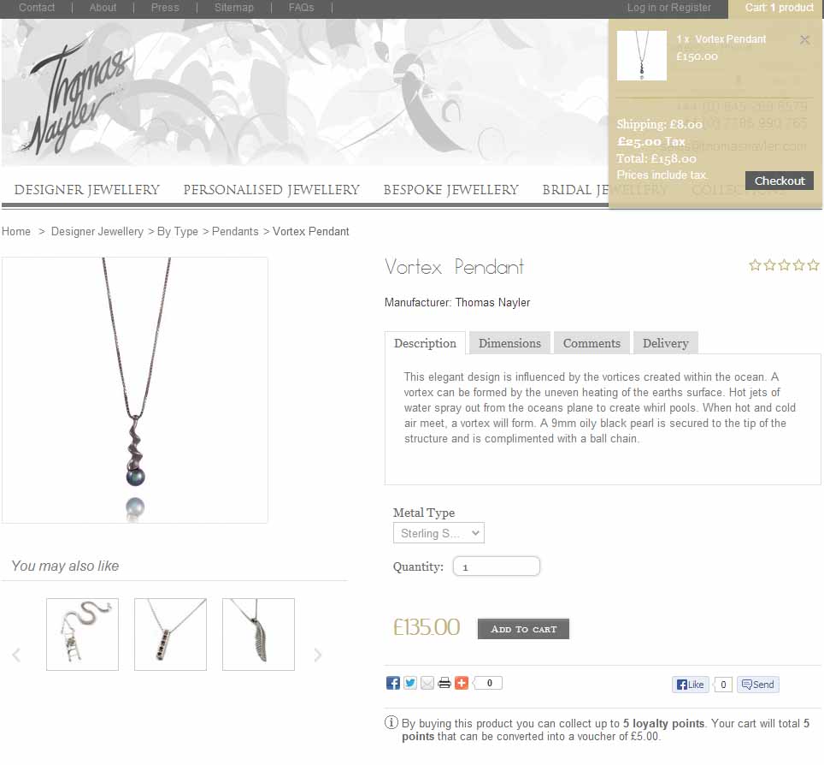Click the print page icon
Screen dimensions: 824x765
coord(444,683)
